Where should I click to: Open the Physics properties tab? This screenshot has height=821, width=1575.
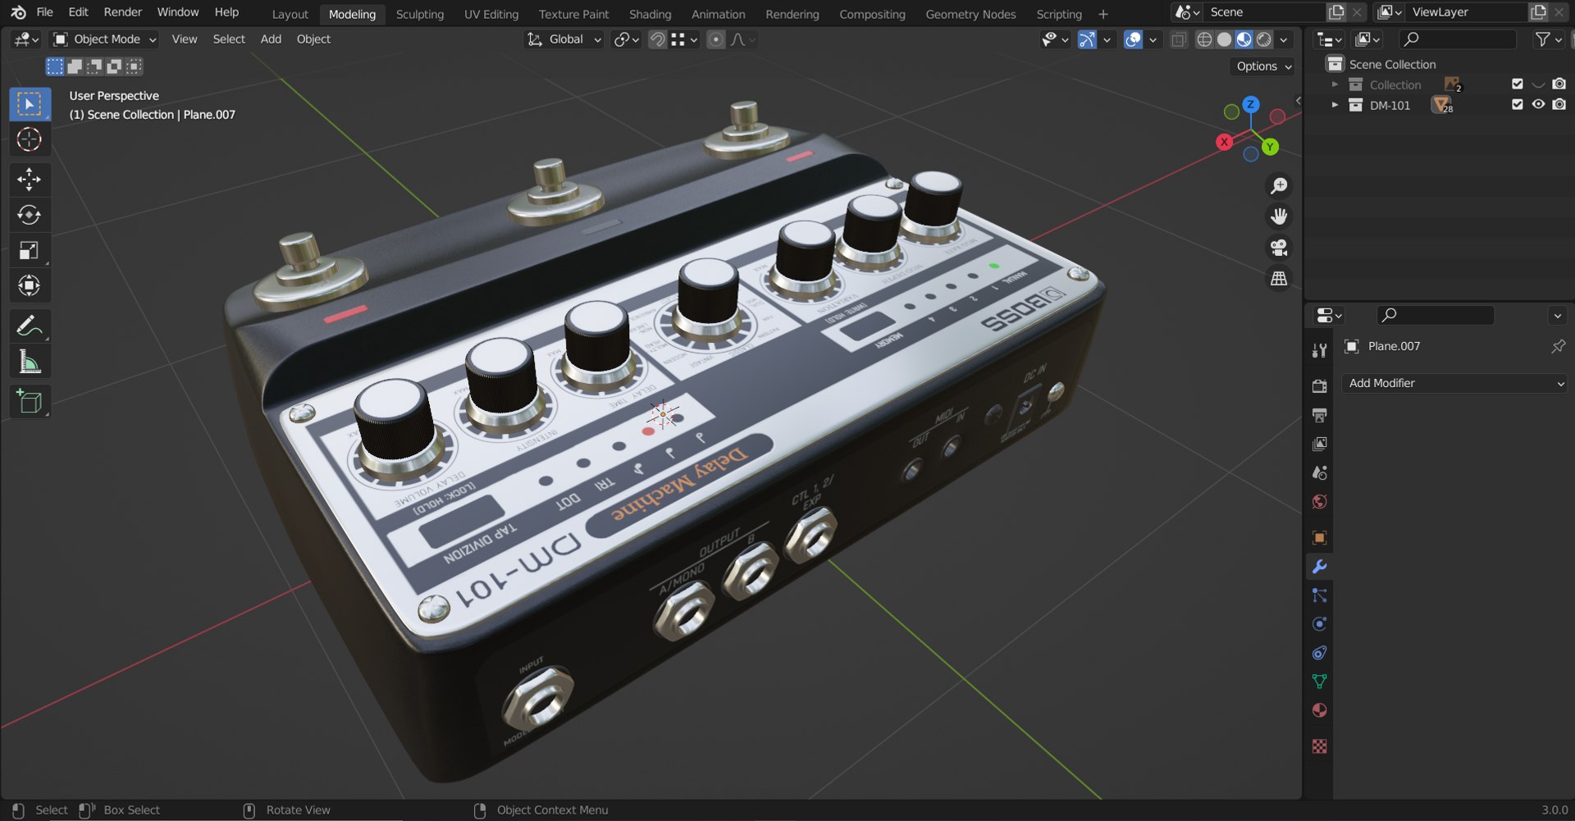(x=1319, y=624)
